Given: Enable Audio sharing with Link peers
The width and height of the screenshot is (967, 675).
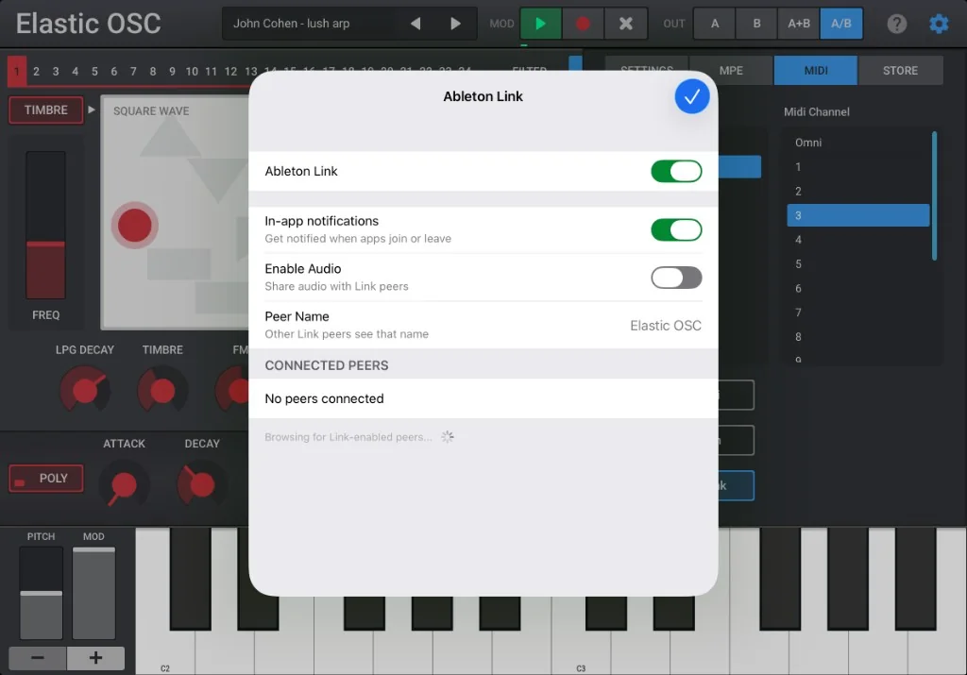Looking at the screenshot, I should pos(676,278).
